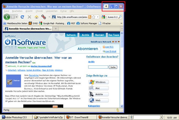Open the Kategorien link

(94, 106)
